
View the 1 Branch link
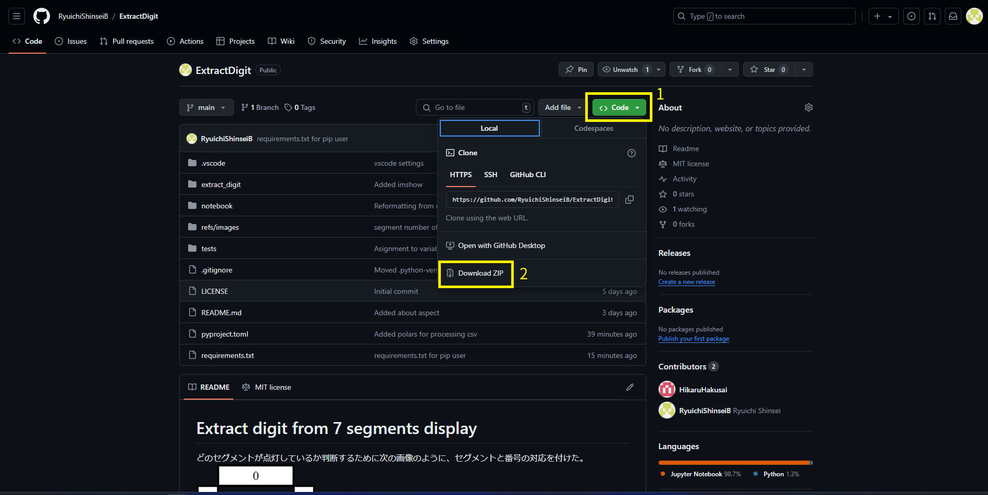tap(260, 107)
